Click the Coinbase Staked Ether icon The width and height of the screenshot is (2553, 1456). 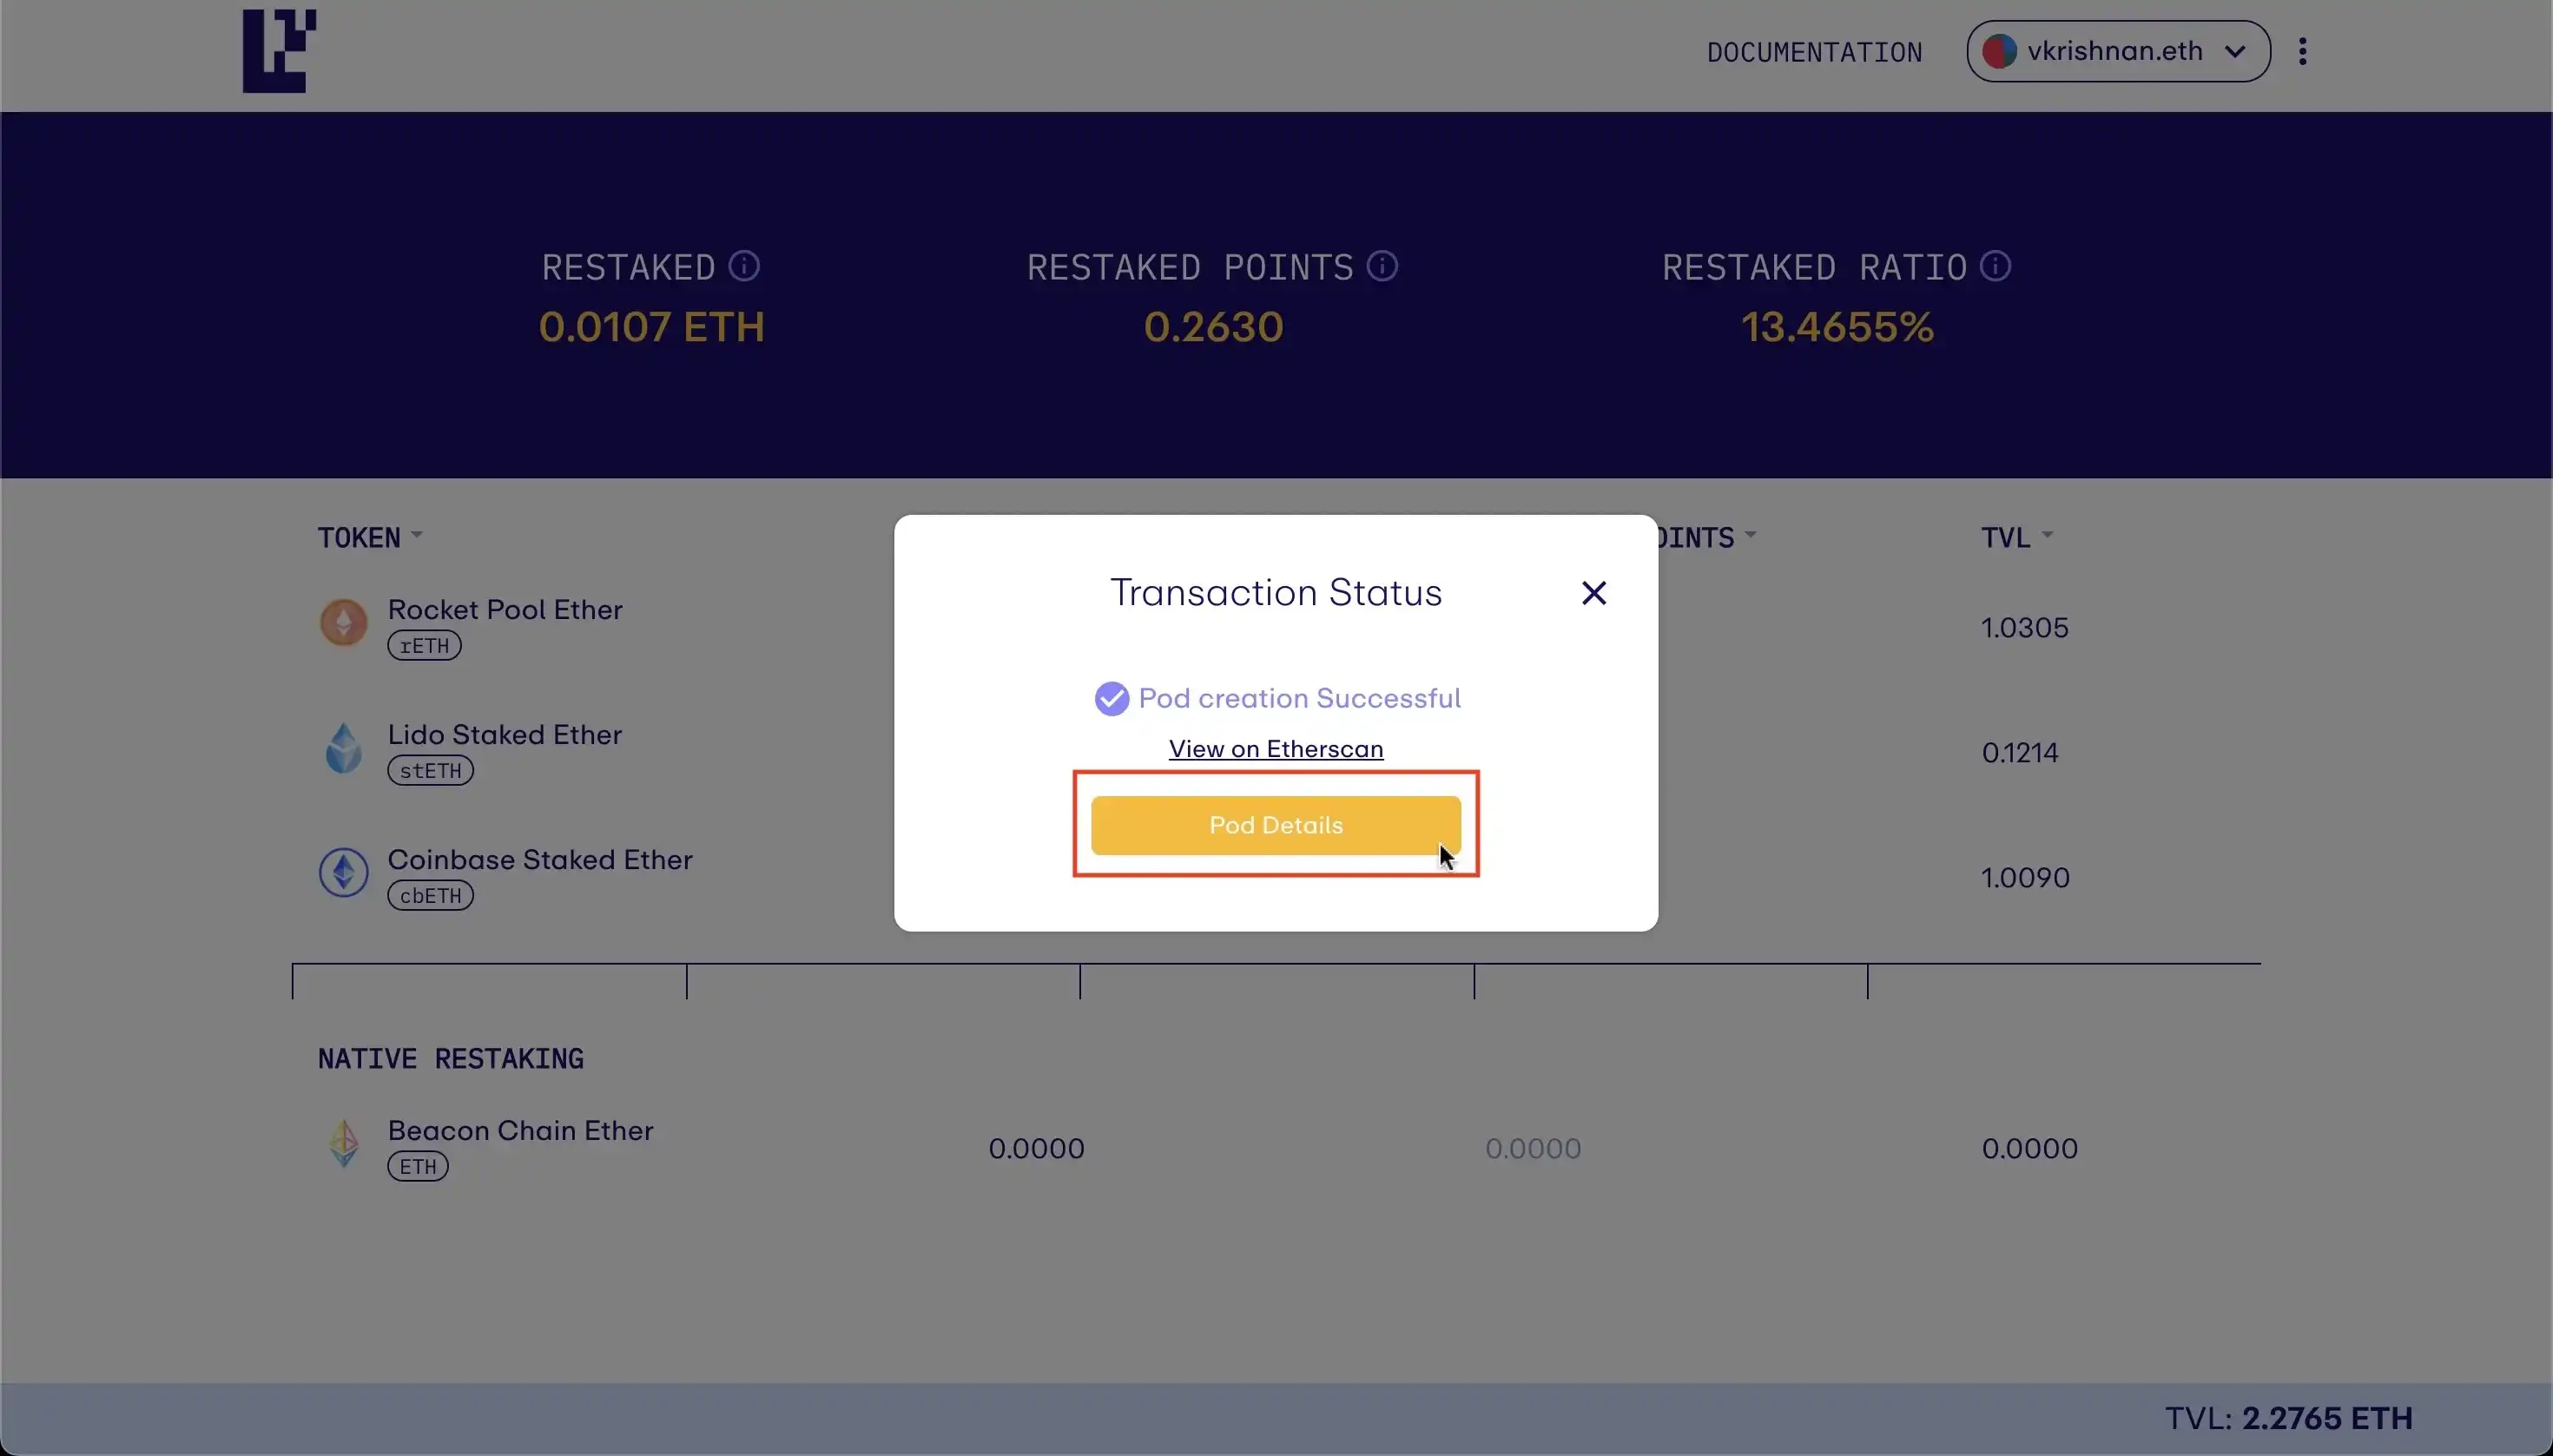343,873
